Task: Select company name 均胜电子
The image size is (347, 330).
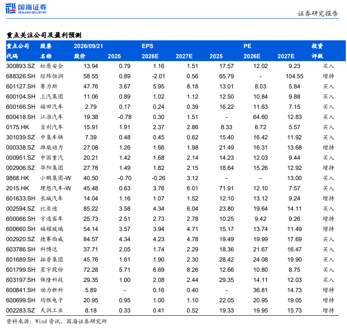Action: click(52, 300)
